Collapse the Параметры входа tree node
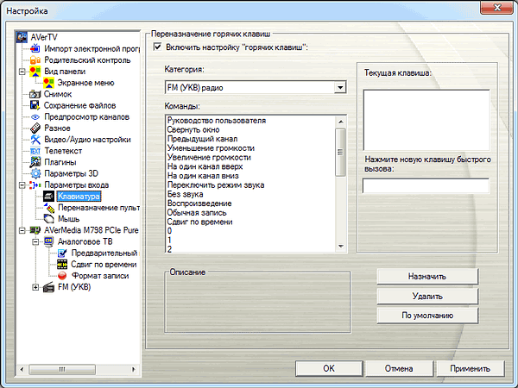518x388 pixels. 22,185
